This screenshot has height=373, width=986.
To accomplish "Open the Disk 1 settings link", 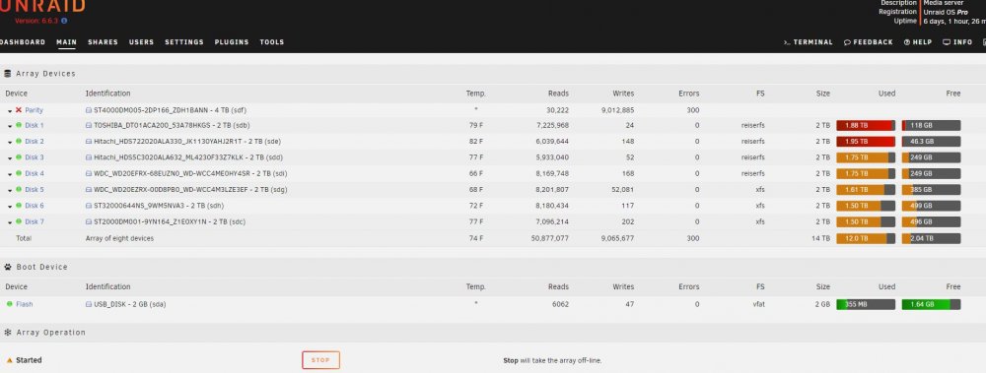I will (35, 125).
